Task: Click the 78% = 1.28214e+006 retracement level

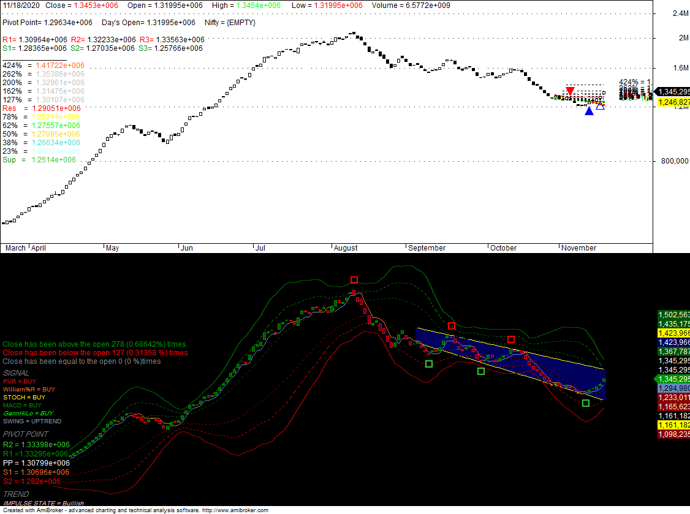Action: [42, 117]
